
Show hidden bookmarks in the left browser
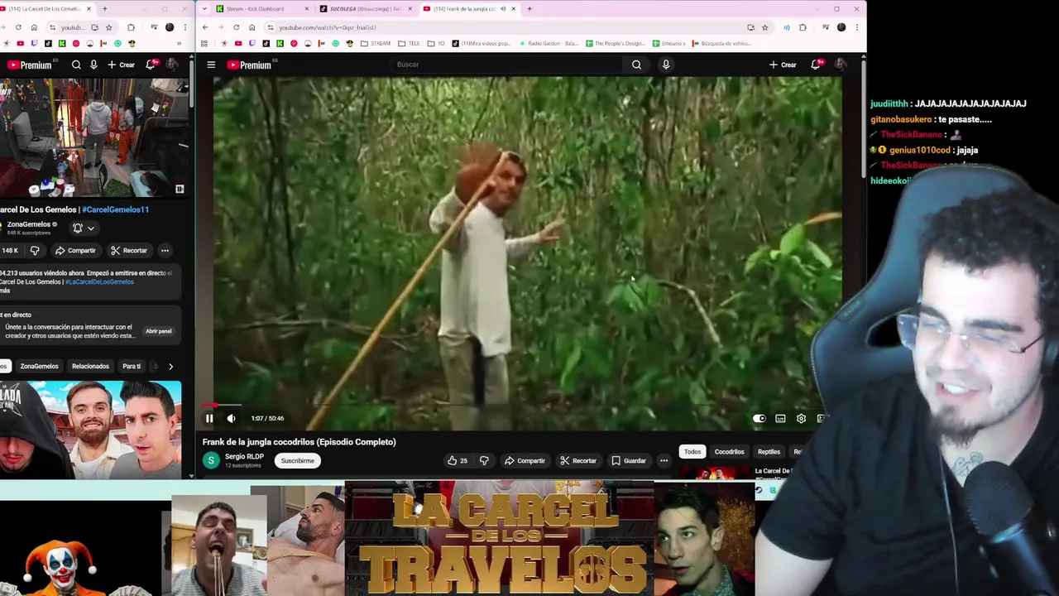[180, 43]
